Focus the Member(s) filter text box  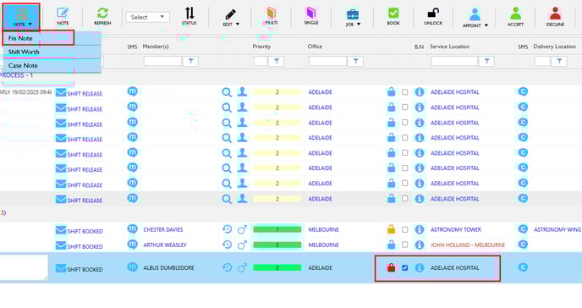coord(162,61)
